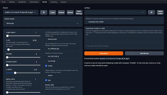
Task: Click the Load model button
Action: point(52,12)
